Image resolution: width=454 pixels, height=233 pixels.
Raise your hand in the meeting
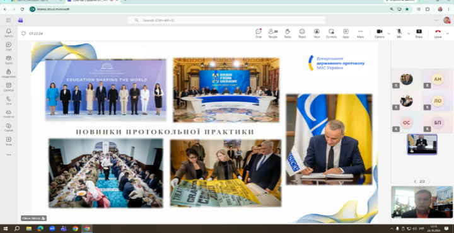[288, 33]
